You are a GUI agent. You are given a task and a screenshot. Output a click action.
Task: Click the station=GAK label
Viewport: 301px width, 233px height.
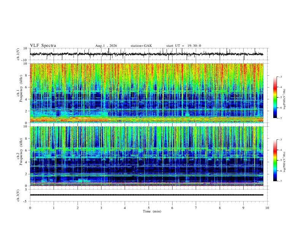tap(141, 46)
